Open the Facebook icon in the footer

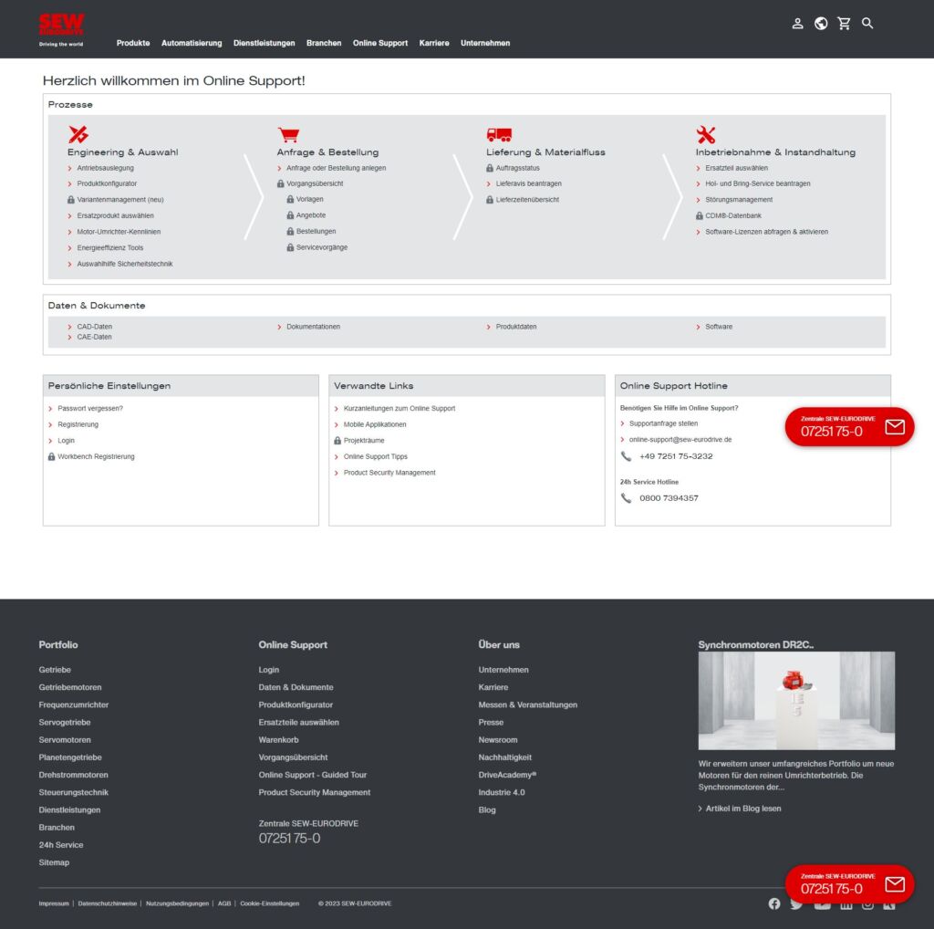774,903
